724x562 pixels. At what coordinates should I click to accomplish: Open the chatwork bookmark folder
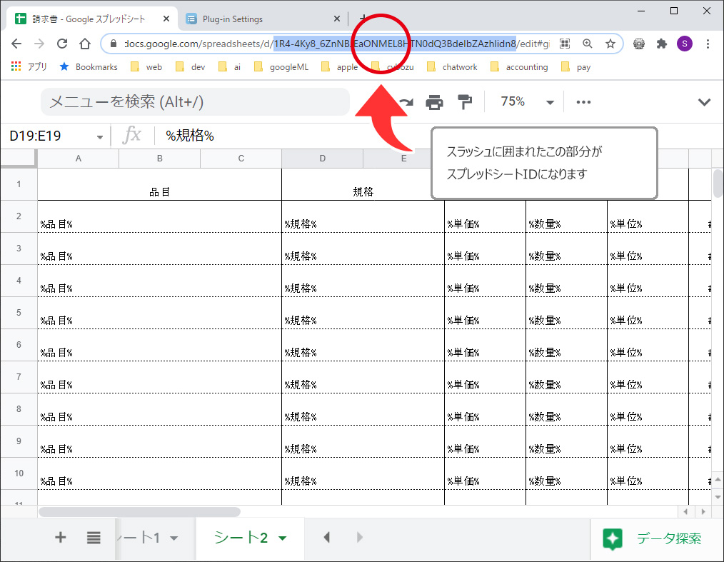[451, 67]
